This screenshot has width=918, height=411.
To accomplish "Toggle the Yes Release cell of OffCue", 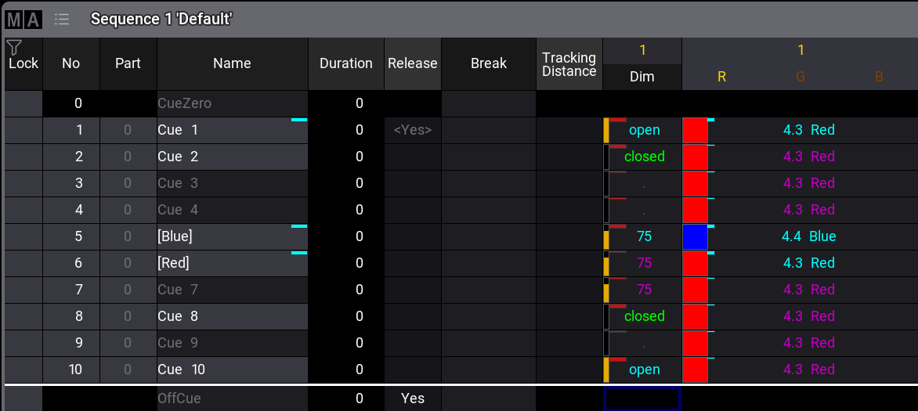I will click(412, 398).
